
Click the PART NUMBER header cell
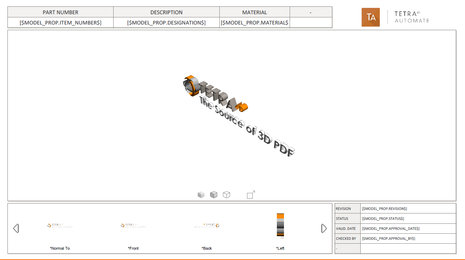[x=61, y=12]
